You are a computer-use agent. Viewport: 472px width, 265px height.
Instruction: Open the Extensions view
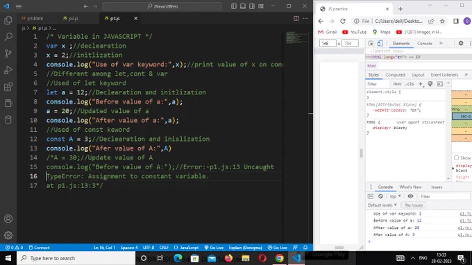coord(8,87)
